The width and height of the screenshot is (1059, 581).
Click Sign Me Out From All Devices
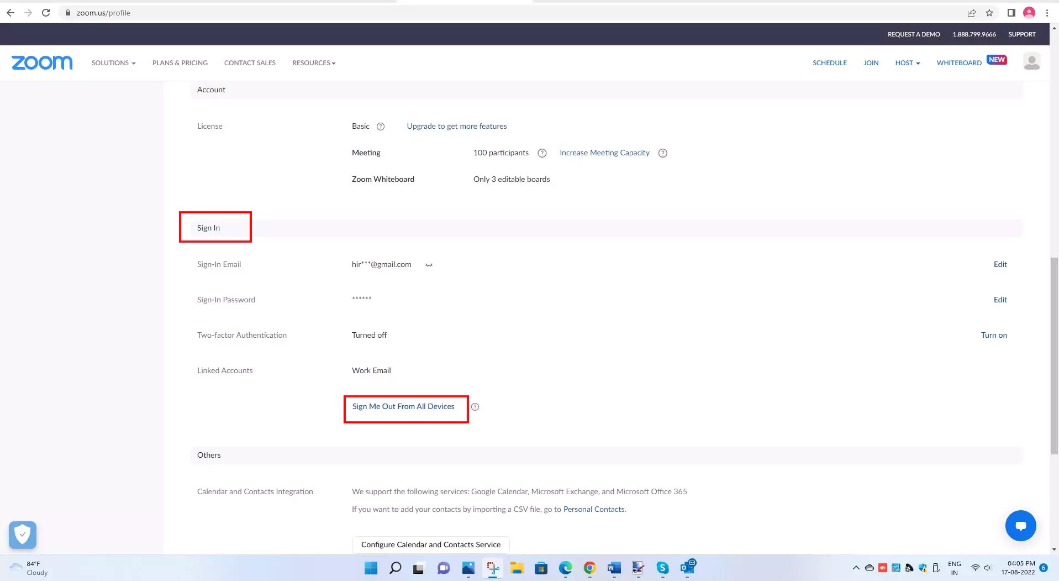pos(402,406)
